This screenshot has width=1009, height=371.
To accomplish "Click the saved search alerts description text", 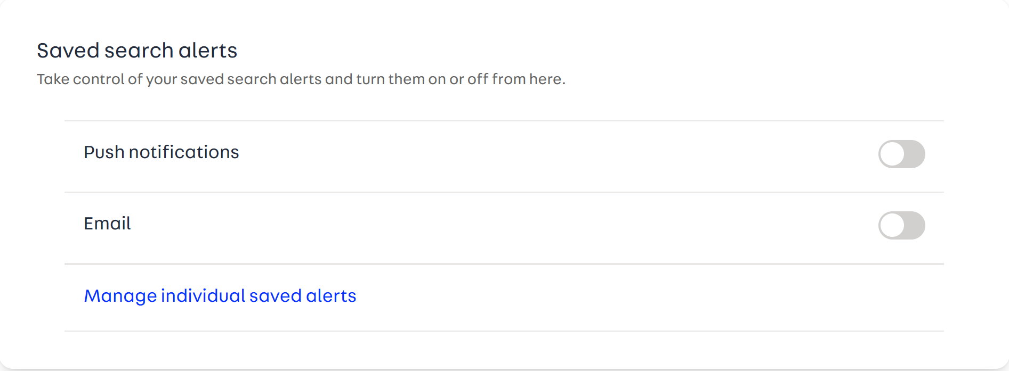I will pyautogui.click(x=301, y=79).
